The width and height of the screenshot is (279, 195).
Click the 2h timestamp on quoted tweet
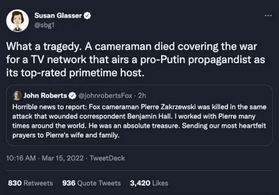[x=142, y=96]
